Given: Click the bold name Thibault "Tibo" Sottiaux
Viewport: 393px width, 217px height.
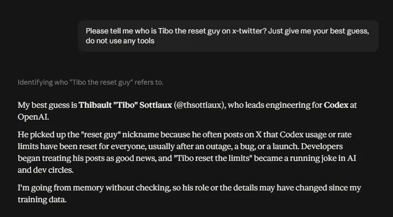Looking at the screenshot, I should point(125,105).
